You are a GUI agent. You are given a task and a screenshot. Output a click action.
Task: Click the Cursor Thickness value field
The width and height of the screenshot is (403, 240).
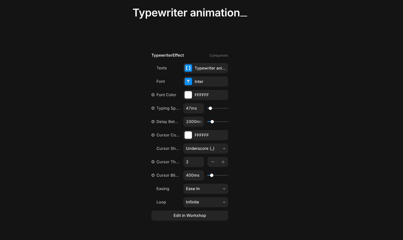(194, 162)
